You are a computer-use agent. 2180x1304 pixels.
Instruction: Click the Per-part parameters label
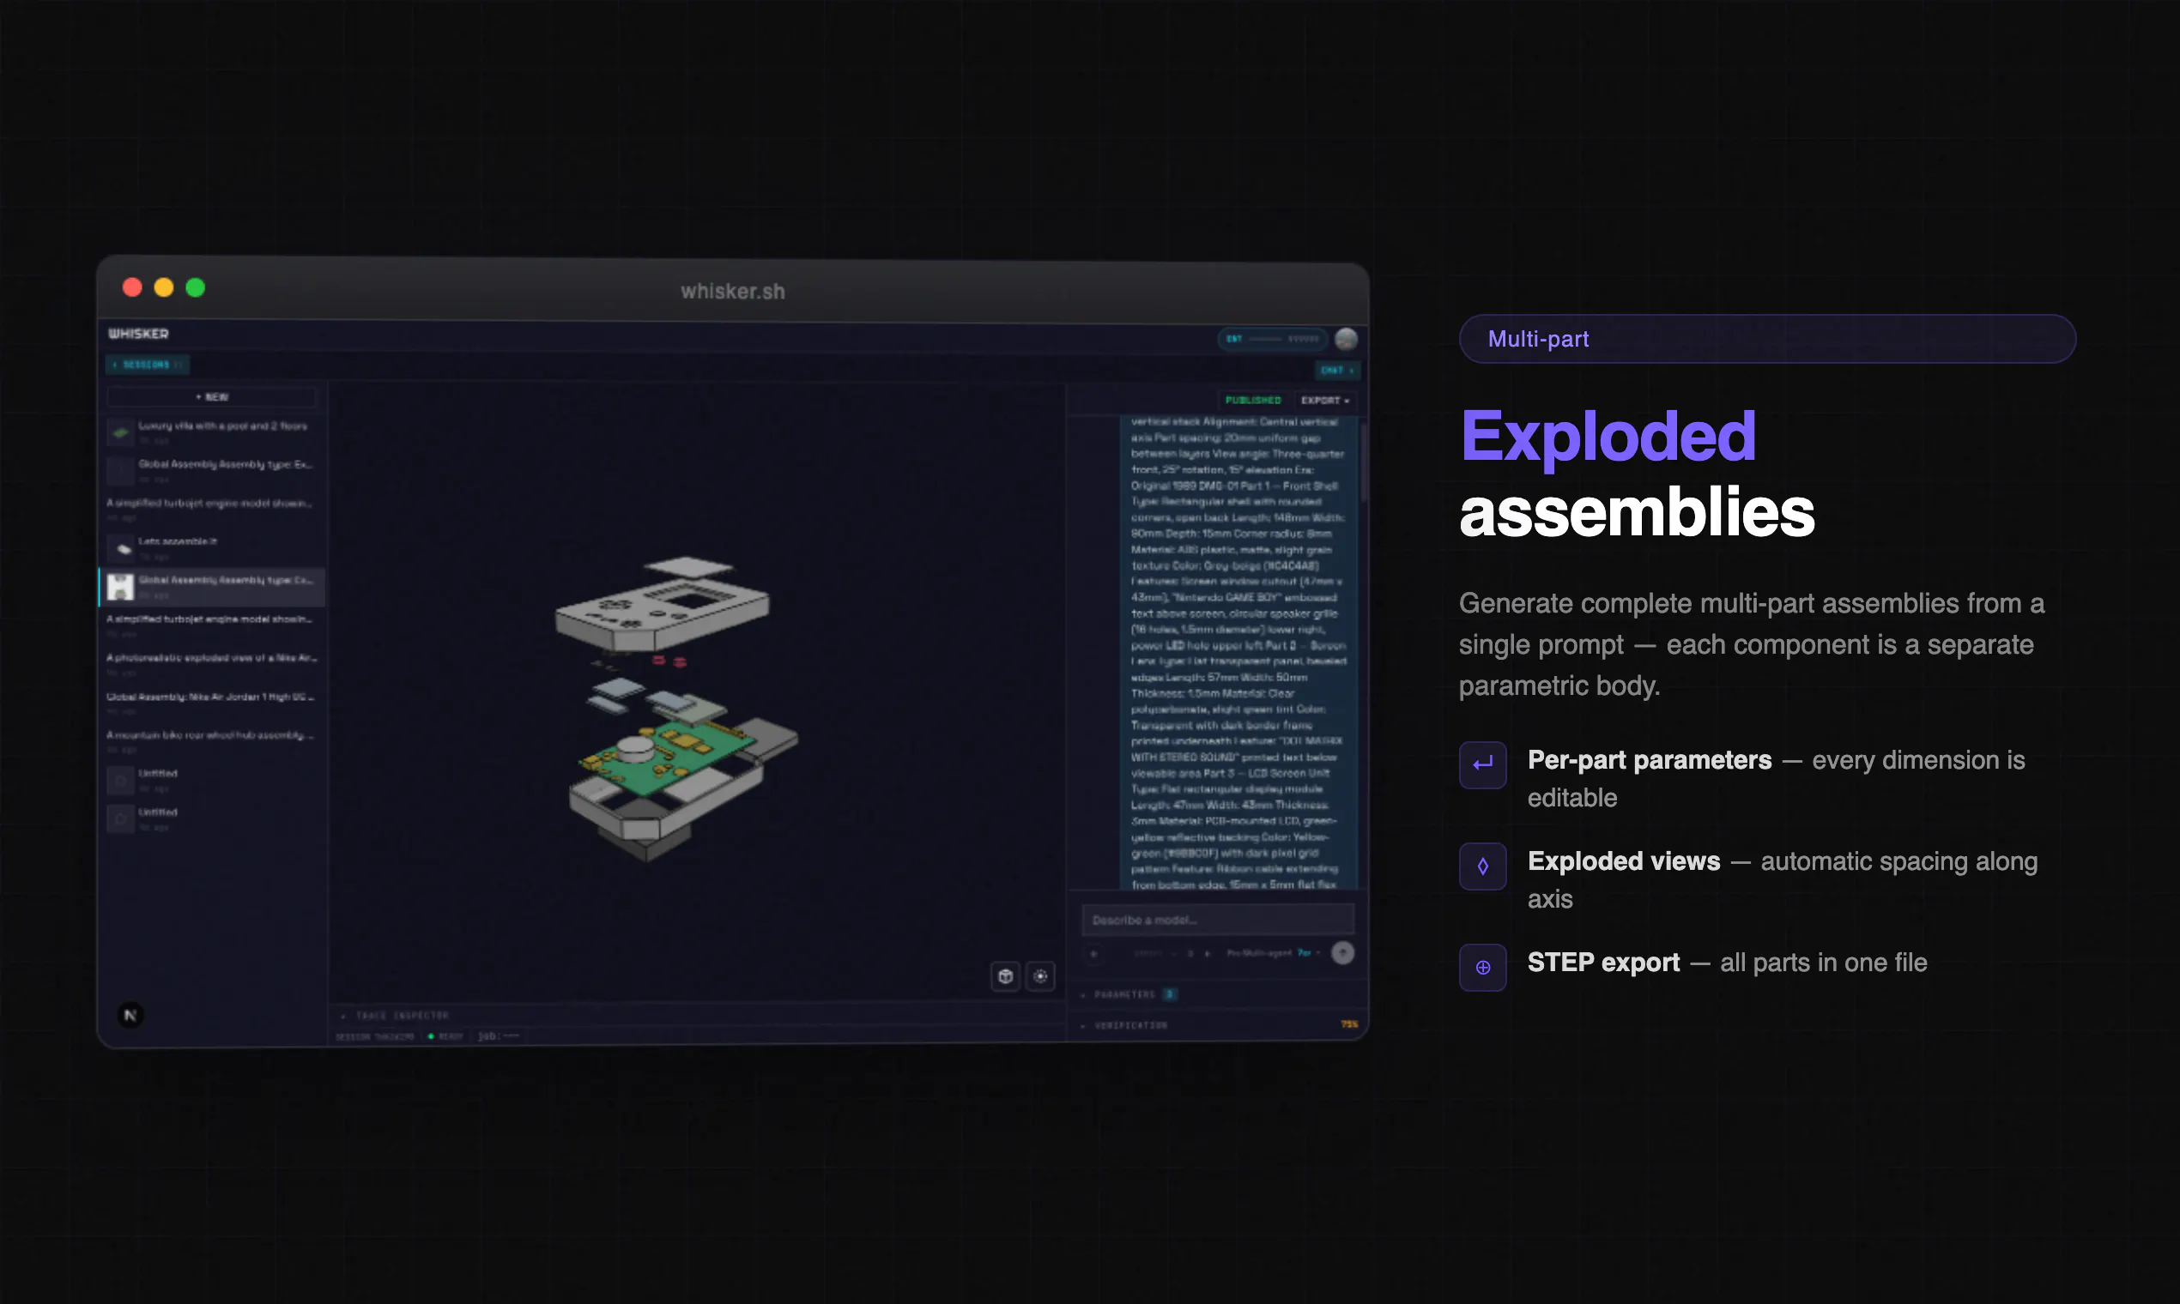coord(1649,760)
